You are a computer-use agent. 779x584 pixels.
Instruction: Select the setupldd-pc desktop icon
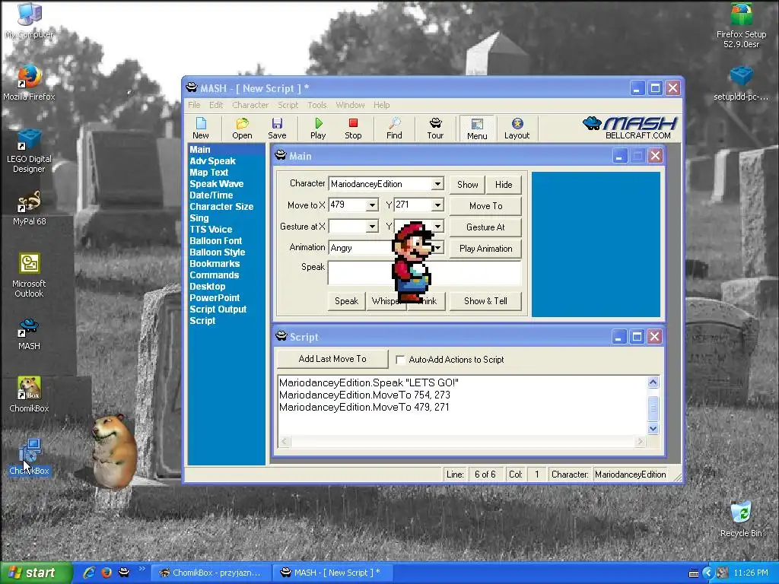(741, 83)
